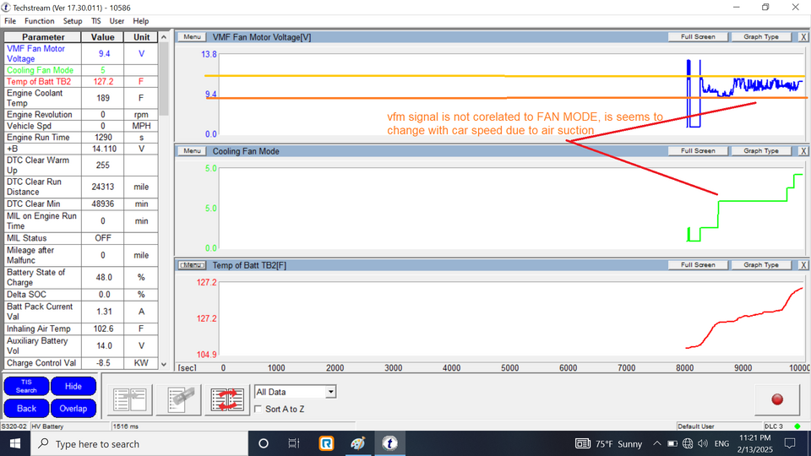Viewport: 811px width, 456px height.
Task: Open the Help menu
Action: (141, 20)
